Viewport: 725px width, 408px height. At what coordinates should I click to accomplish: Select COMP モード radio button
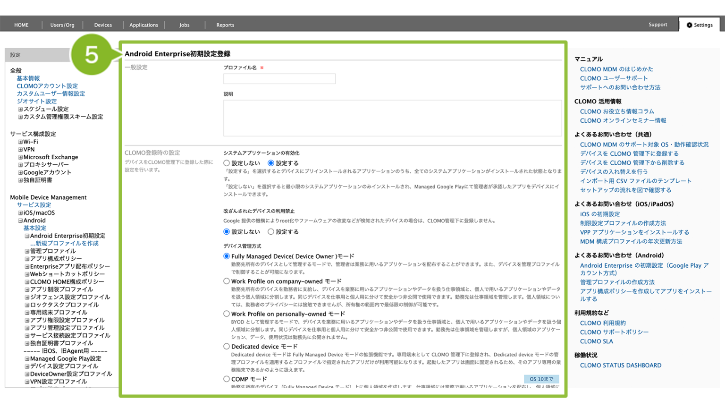[x=227, y=379]
